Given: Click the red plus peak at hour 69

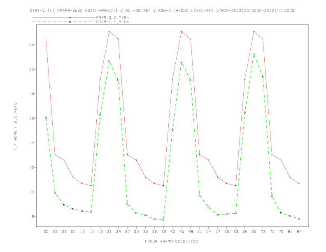Looking at the screenshot, I should 254,32.
